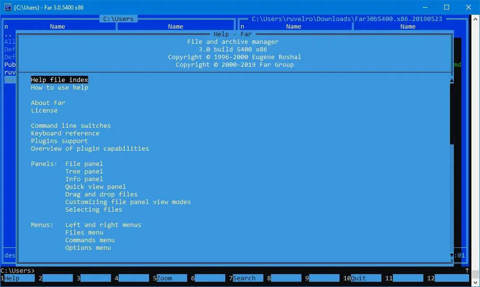This screenshot has width=480, height=287.
Task: Open the Selecting files topic
Action: click(94, 209)
